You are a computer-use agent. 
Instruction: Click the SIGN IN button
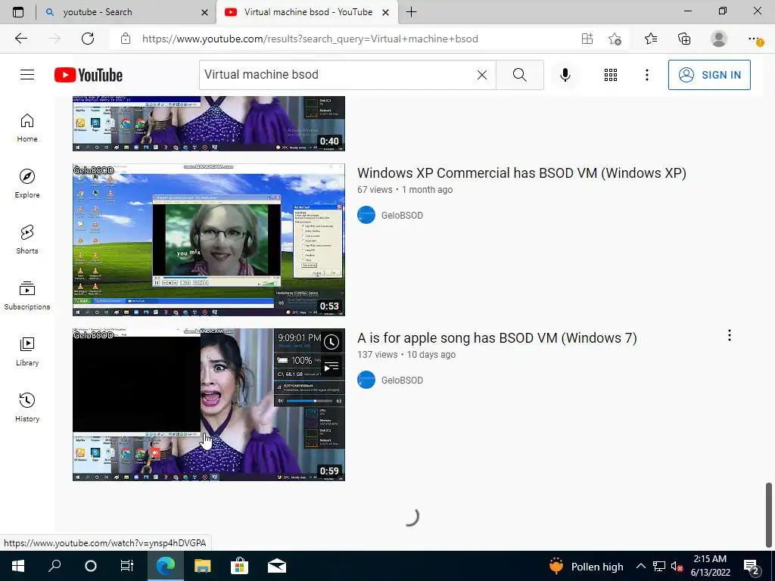pyautogui.click(x=709, y=75)
